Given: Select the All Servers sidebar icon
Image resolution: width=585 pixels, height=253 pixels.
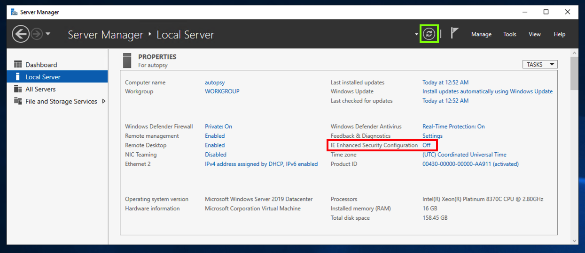Looking at the screenshot, I should point(18,89).
